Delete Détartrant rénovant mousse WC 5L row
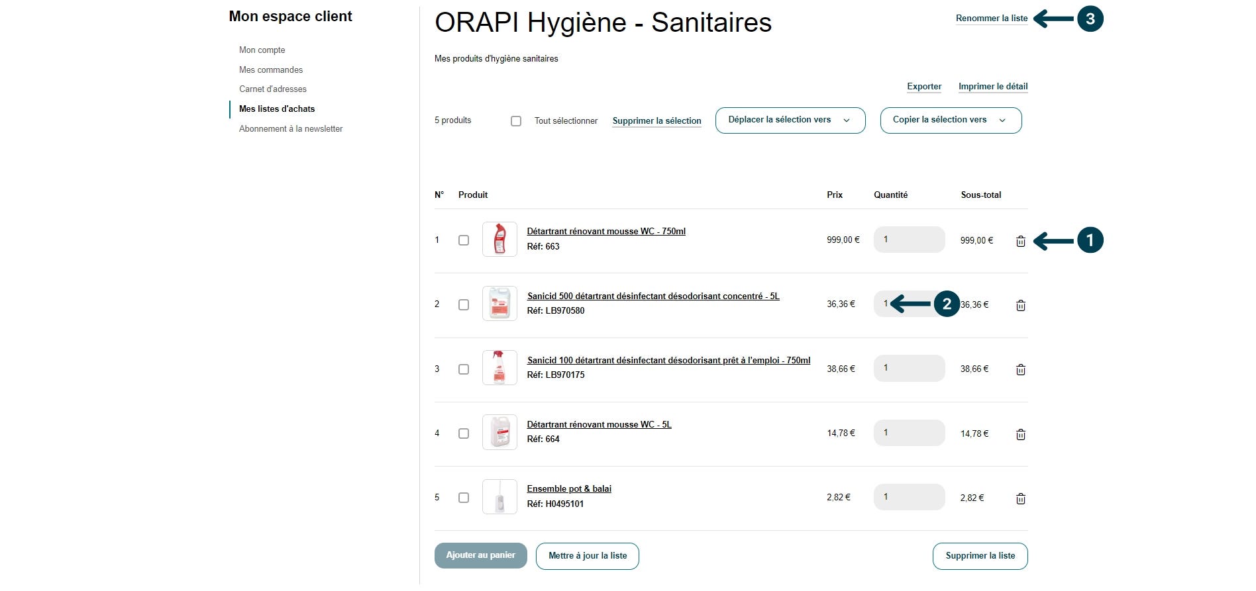The width and height of the screenshot is (1256, 591). pyautogui.click(x=1021, y=434)
